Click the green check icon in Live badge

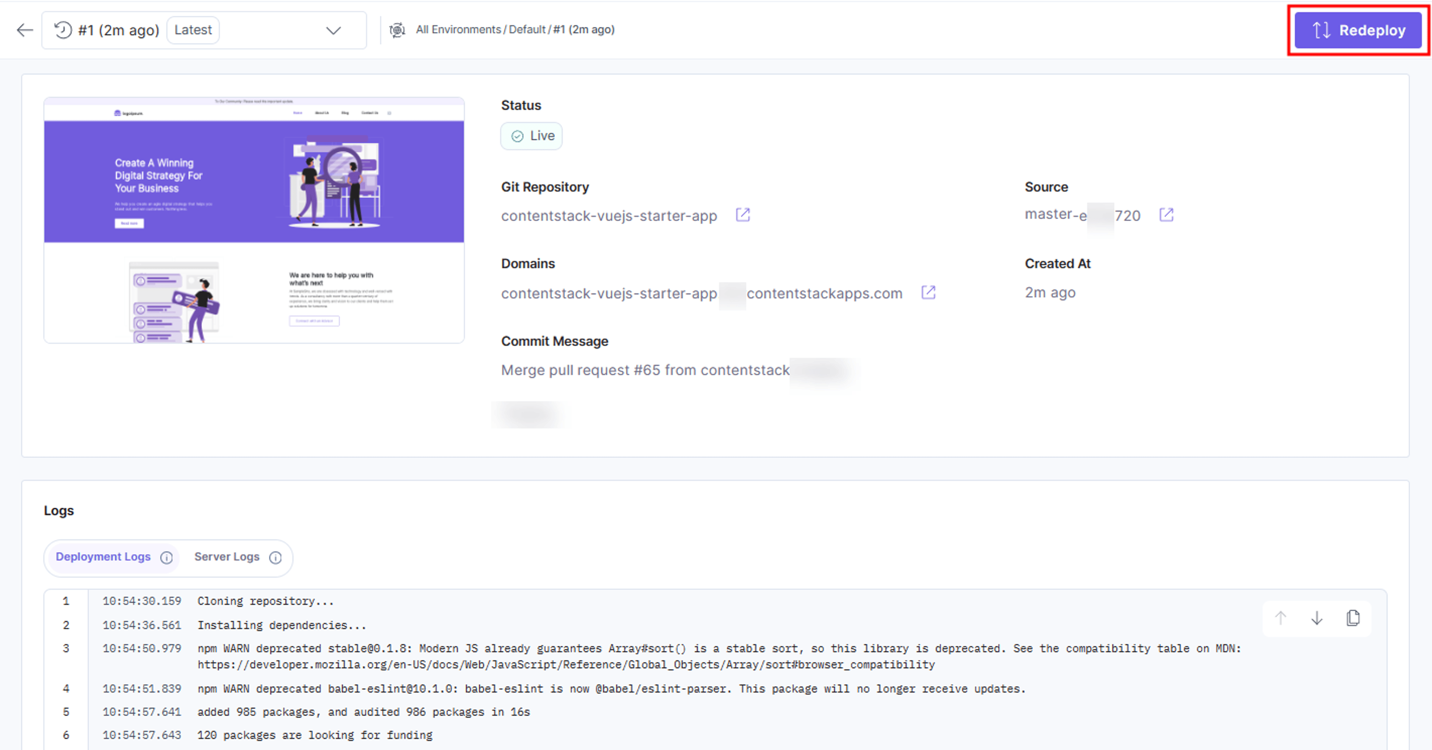coord(517,136)
